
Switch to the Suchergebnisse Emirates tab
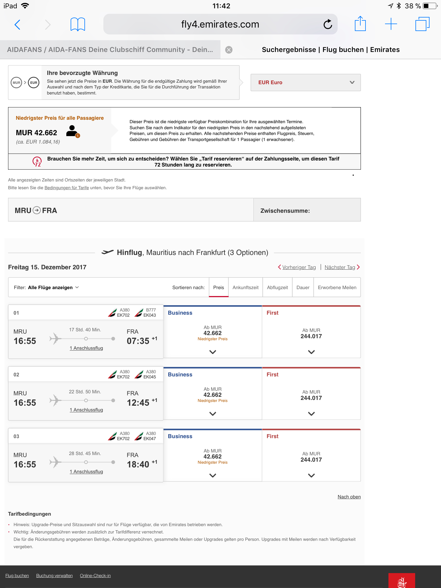point(331,50)
